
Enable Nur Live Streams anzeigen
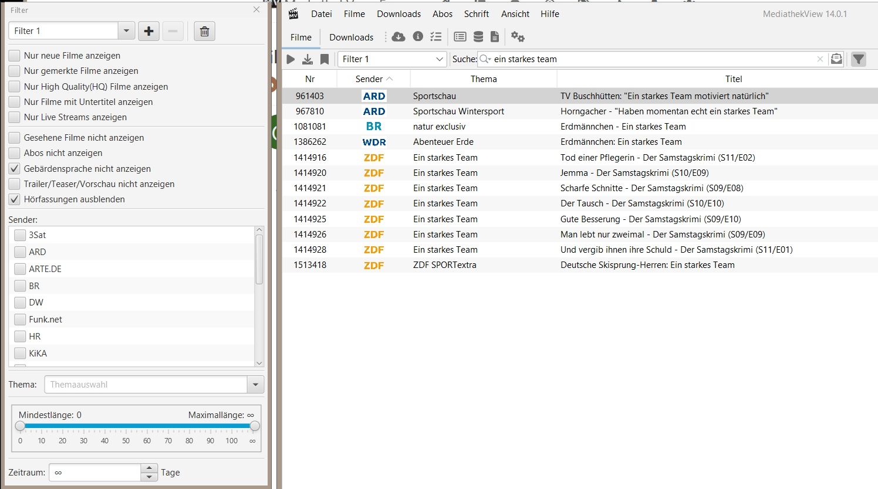(x=15, y=117)
